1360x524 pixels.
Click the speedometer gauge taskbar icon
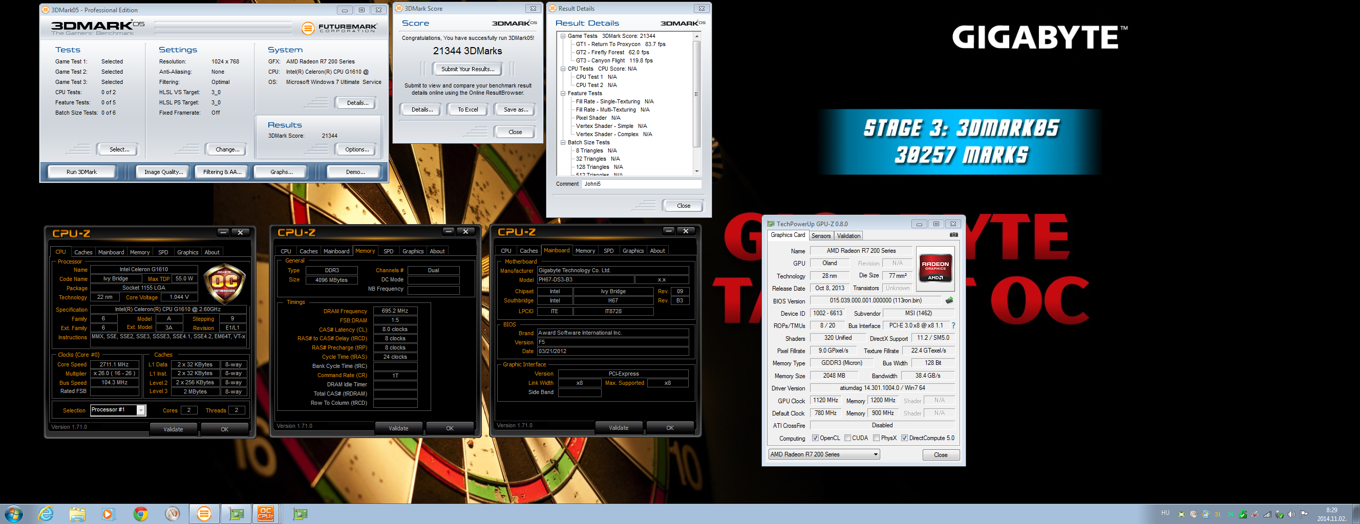[172, 513]
